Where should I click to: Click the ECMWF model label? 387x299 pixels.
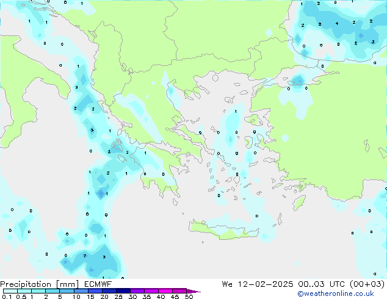(98, 284)
